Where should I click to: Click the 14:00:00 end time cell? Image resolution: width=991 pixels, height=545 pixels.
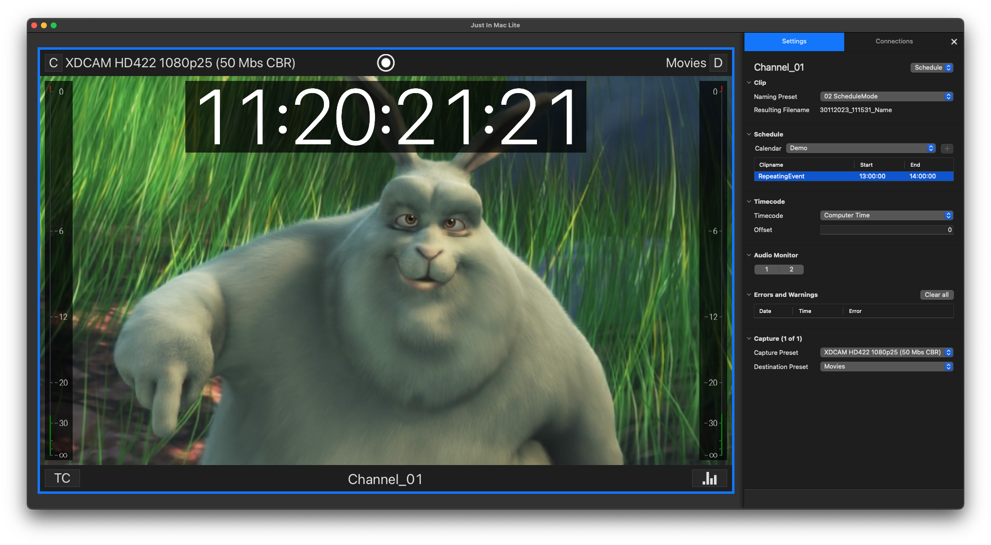[922, 176]
